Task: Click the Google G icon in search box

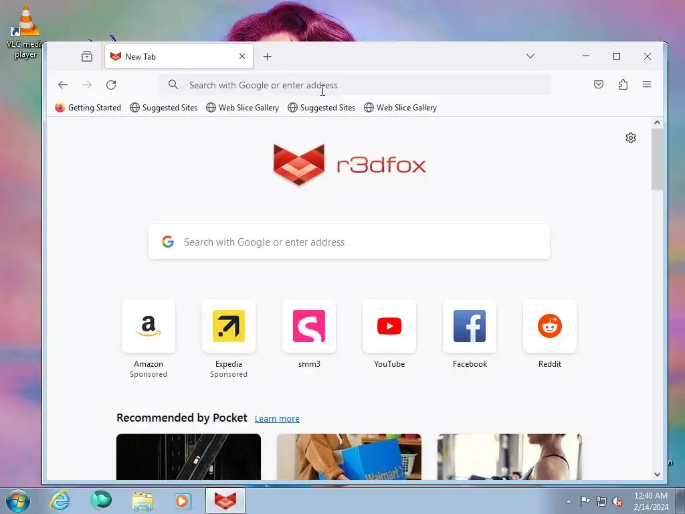Action: click(x=168, y=242)
